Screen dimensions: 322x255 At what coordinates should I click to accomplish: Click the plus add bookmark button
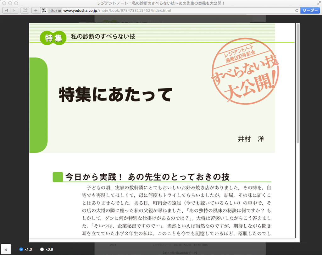pos(36,10)
